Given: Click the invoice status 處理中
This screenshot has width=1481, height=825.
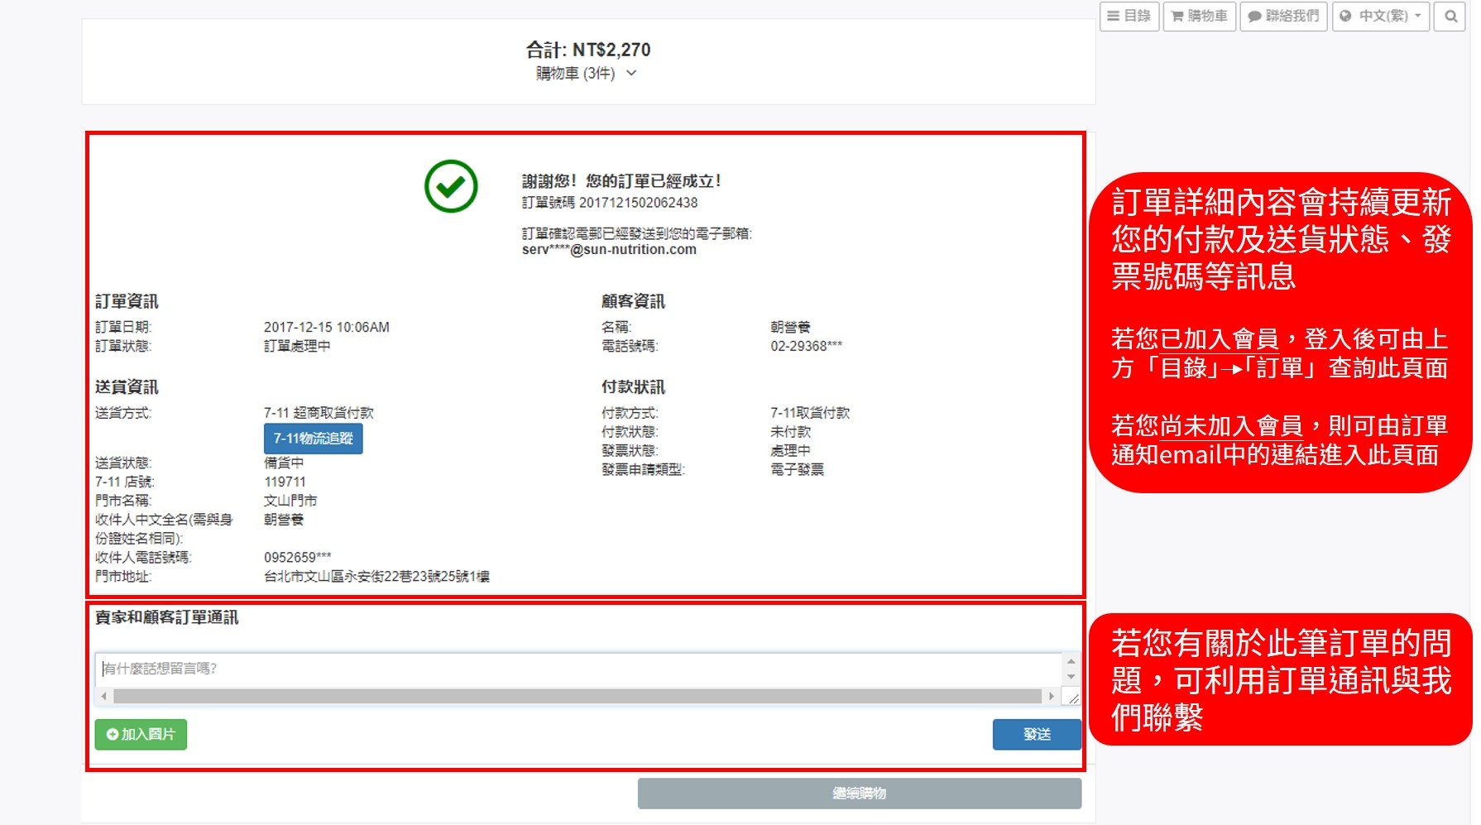Looking at the screenshot, I should point(790,451).
